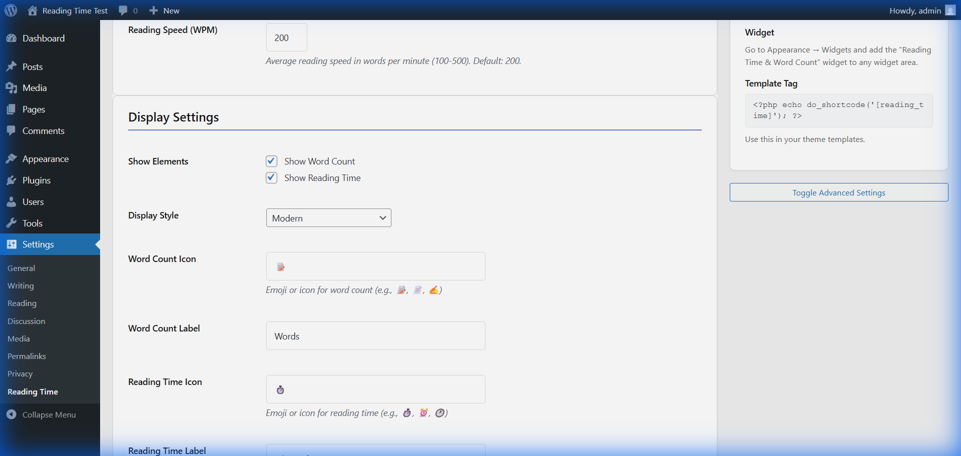Open Permalinks settings submenu
The height and width of the screenshot is (456, 961).
coord(27,356)
